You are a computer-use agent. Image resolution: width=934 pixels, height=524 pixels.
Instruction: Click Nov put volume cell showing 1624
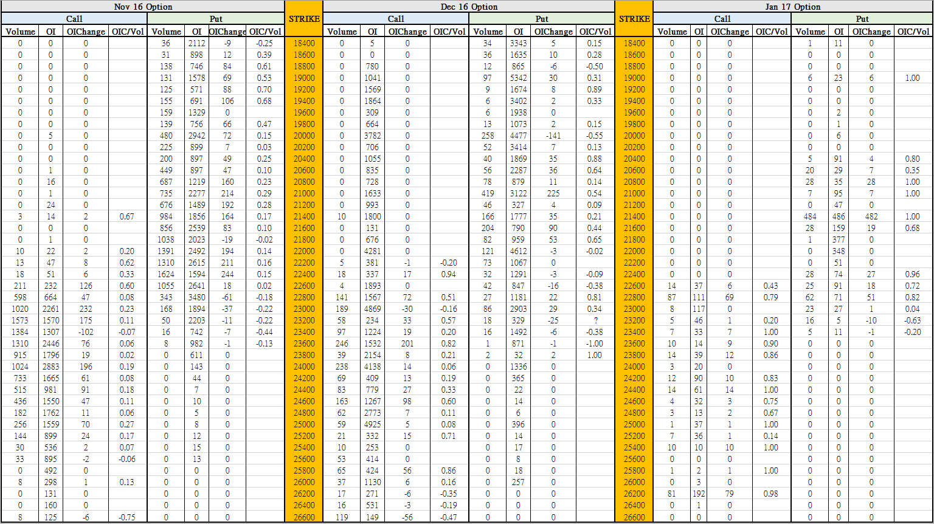tap(166, 274)
